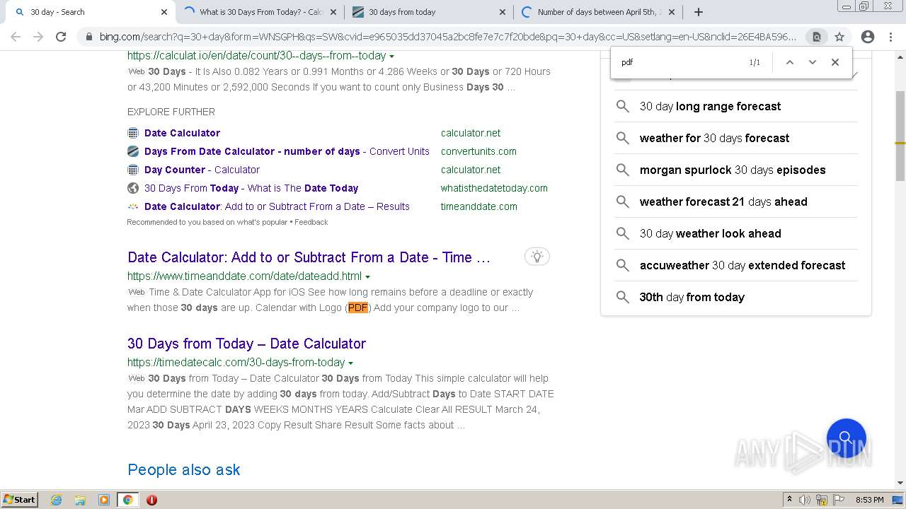Show hidden system tray icons
The width and height of the screenshot is (906, 509).
coord(789,500)
